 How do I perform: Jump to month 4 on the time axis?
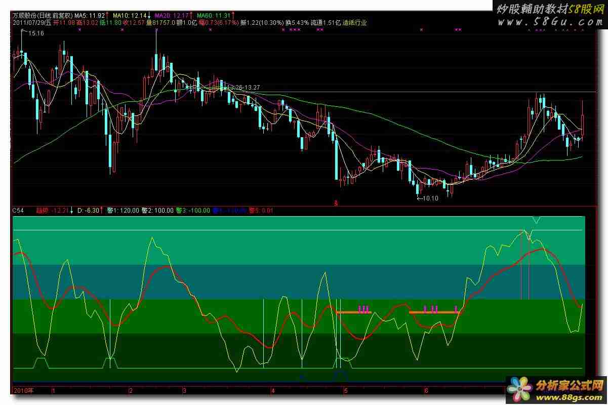(273, 391)
